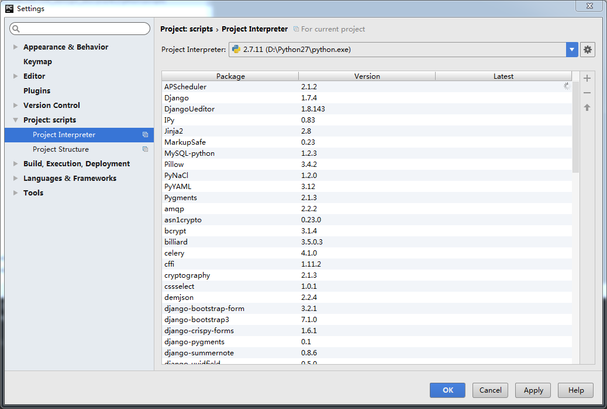The height and width of the screenshot is (409, 607).
Task: Expand the Tools section
Action: point(15,193)
